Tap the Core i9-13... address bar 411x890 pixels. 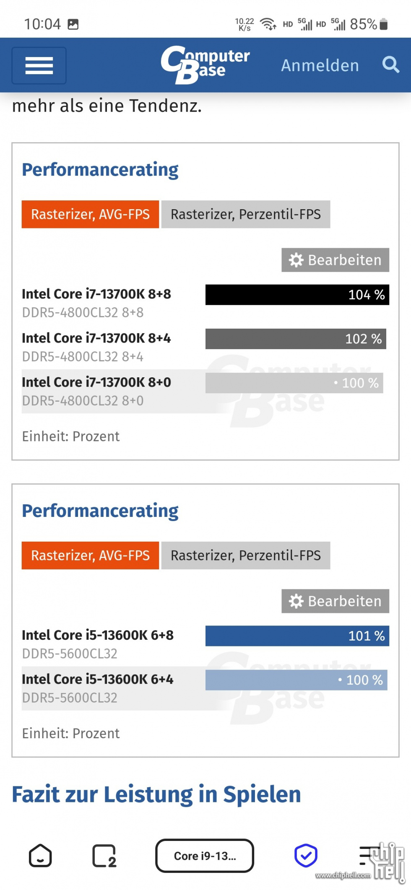point(205,856)
